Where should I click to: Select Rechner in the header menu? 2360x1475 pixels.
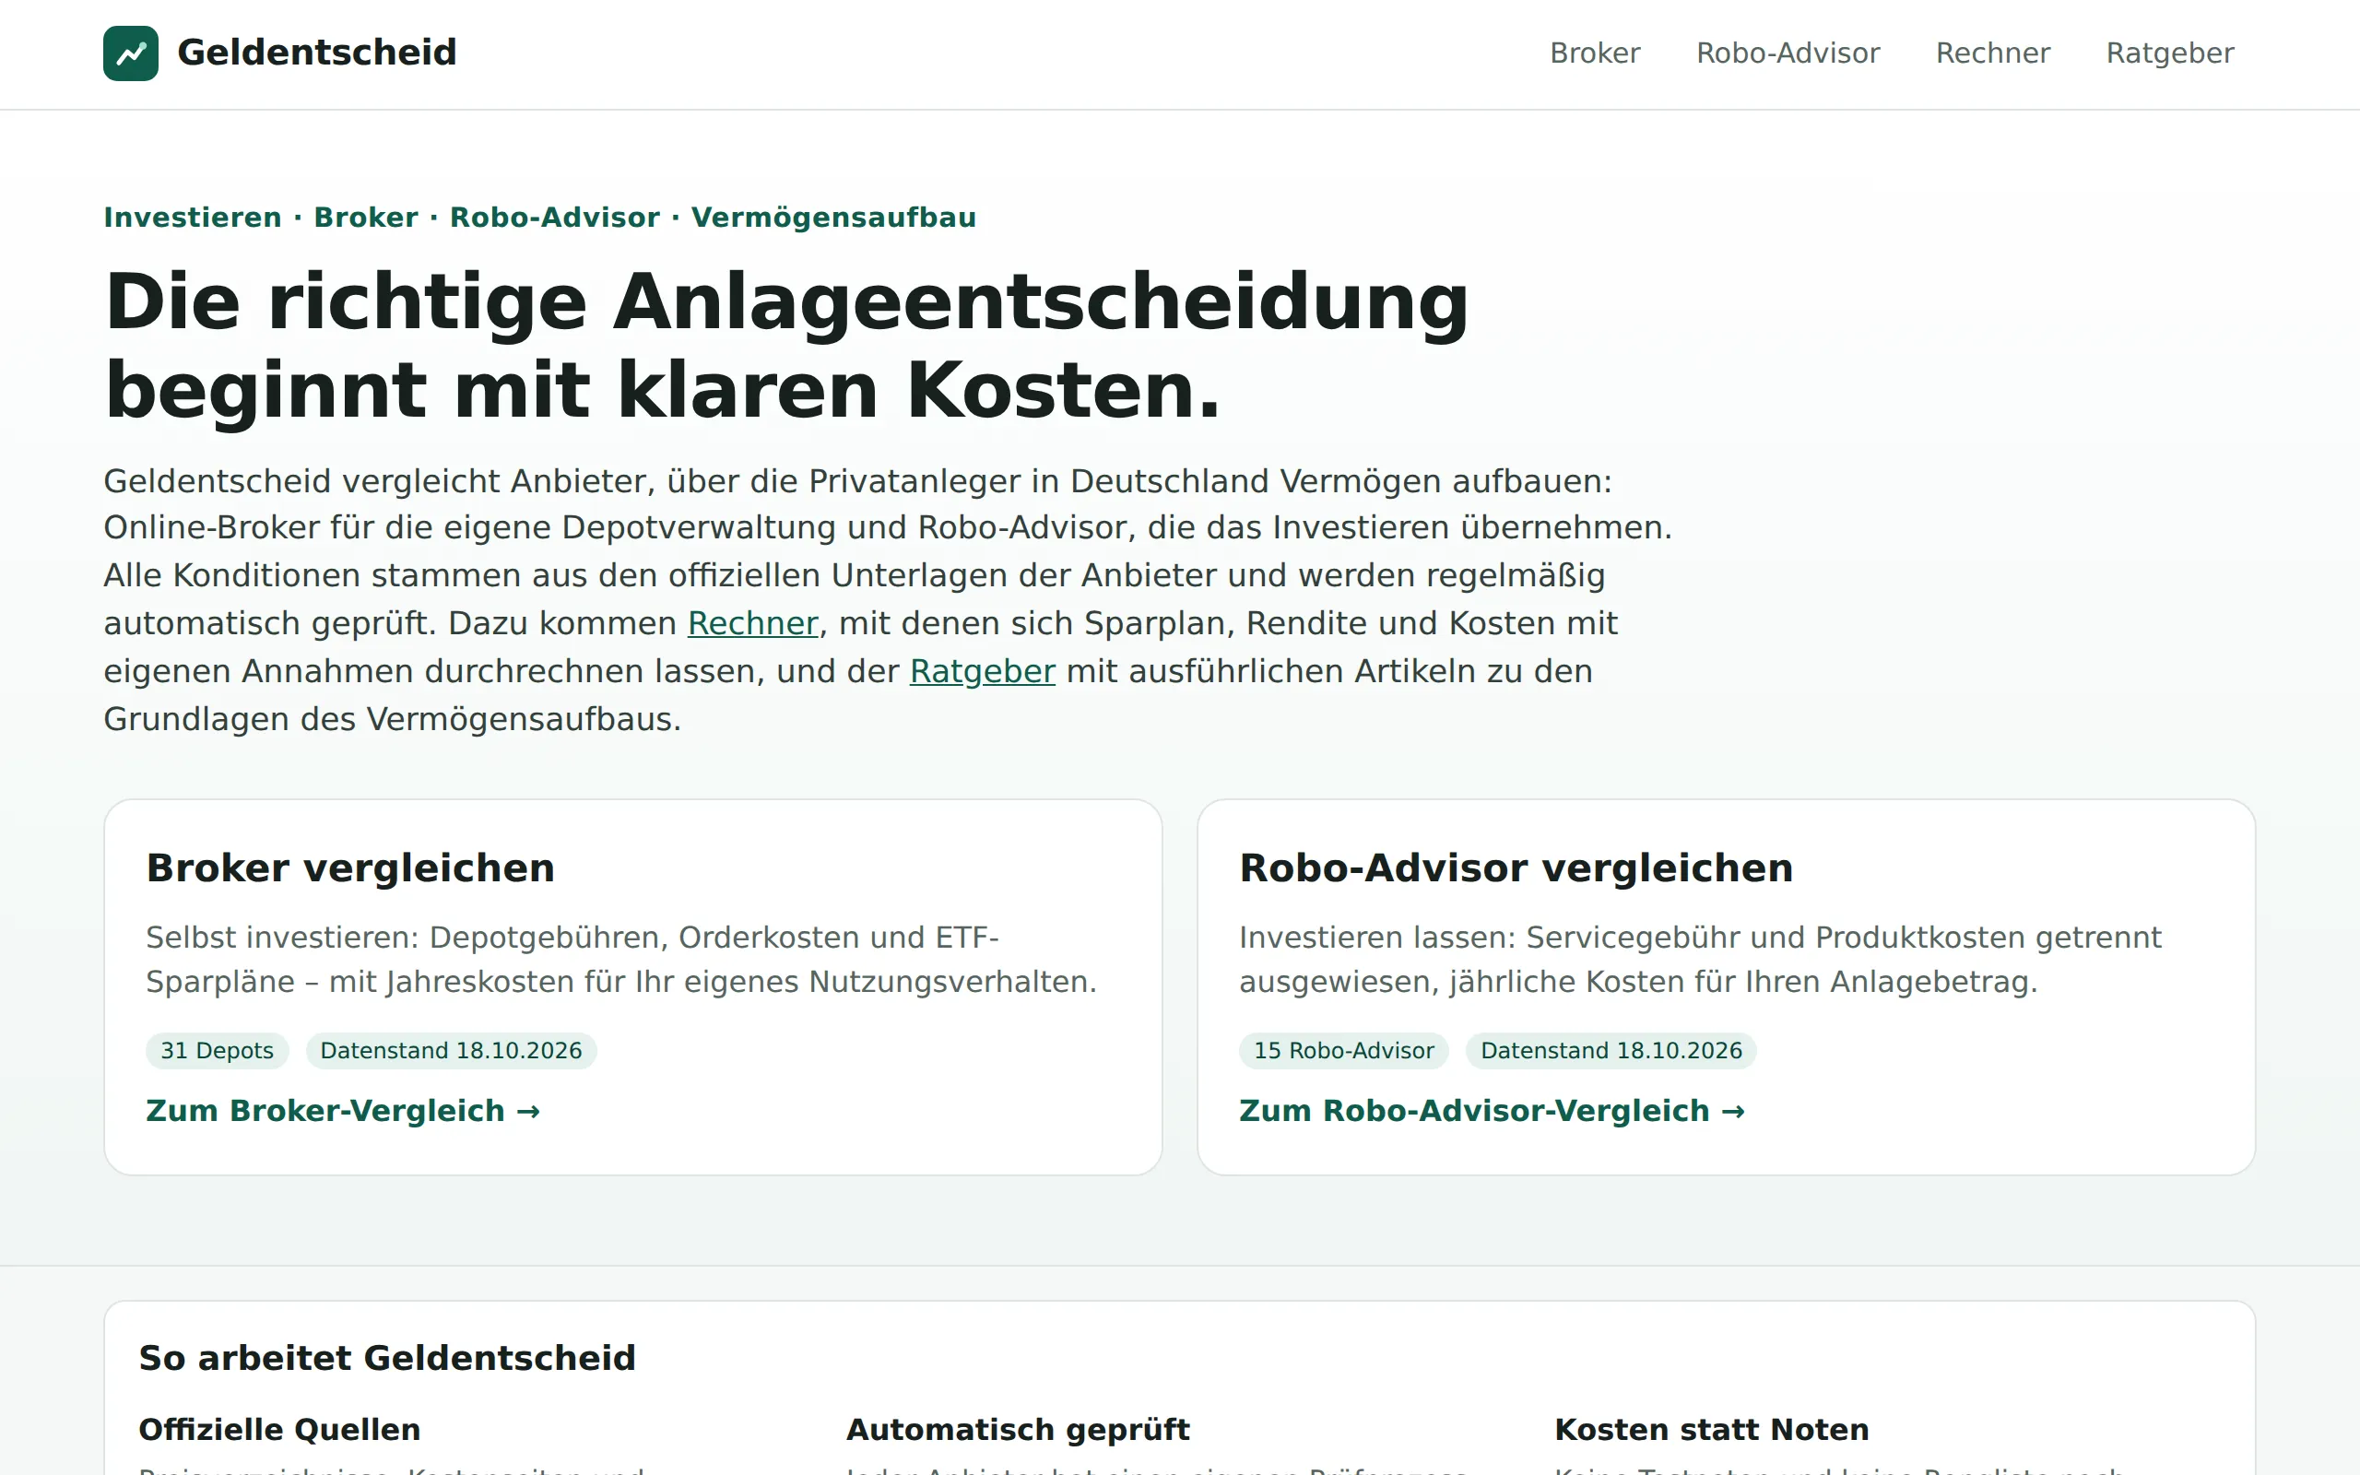click(1992, 53)
